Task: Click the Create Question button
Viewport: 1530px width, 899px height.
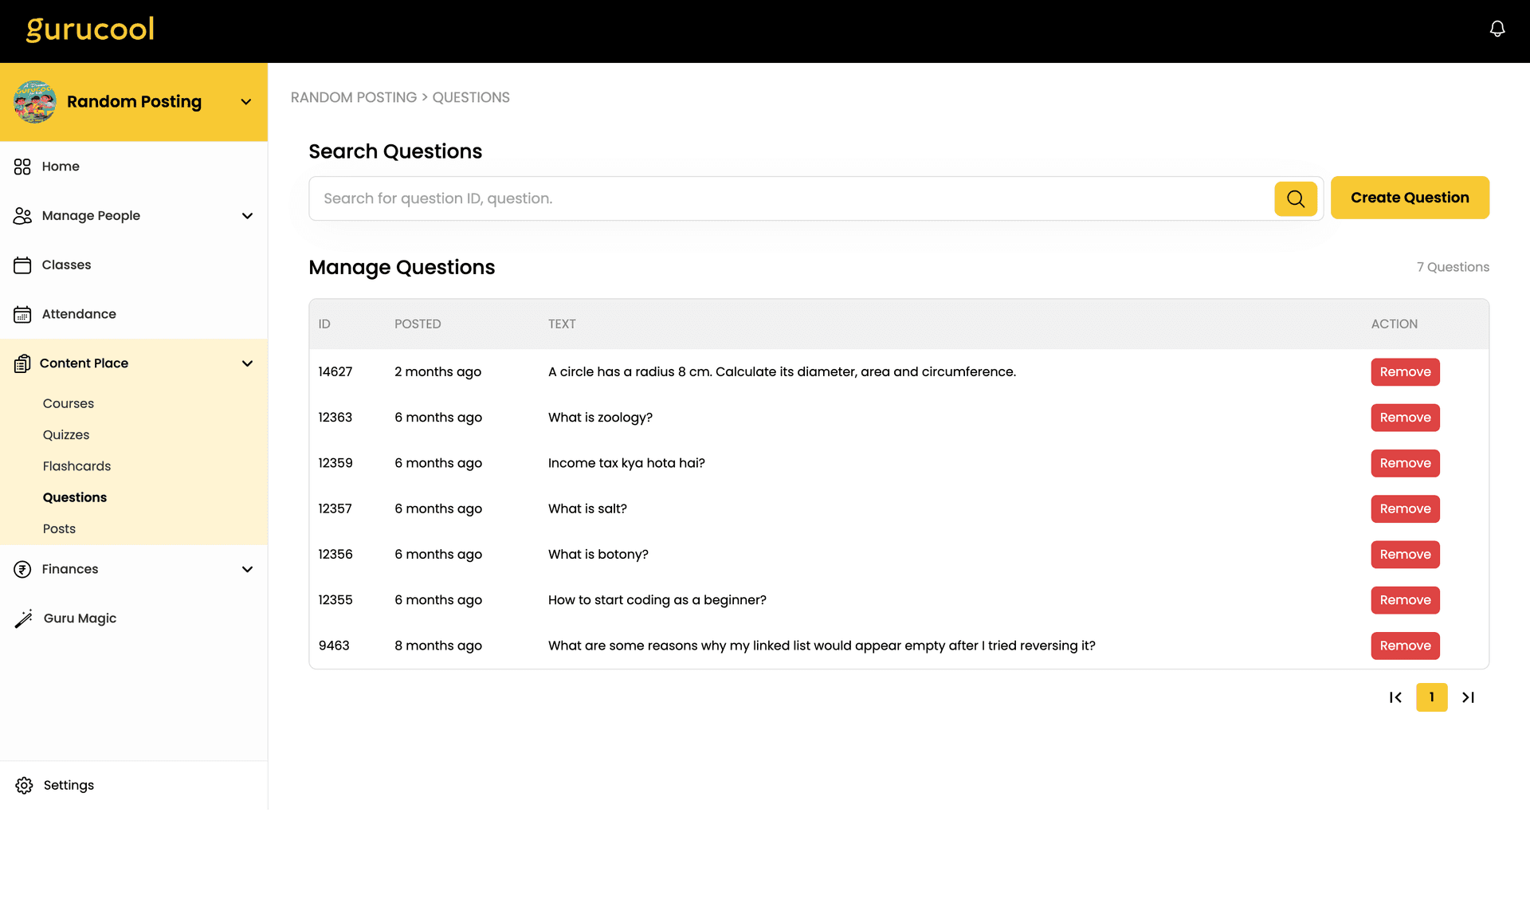Action: (1410, 198)
